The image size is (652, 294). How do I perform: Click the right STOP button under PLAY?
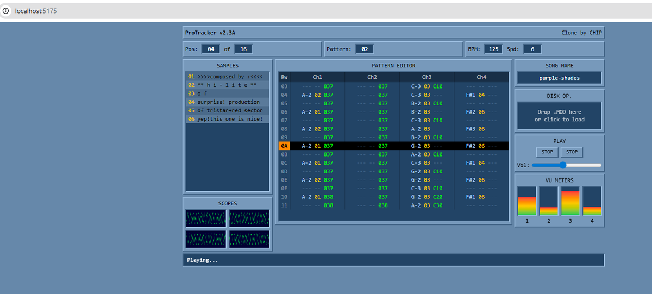pos(572,152)
